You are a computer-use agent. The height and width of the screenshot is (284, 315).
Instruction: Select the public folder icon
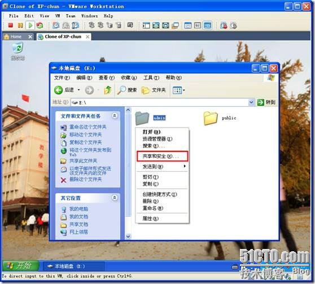(x=211, y=118)
